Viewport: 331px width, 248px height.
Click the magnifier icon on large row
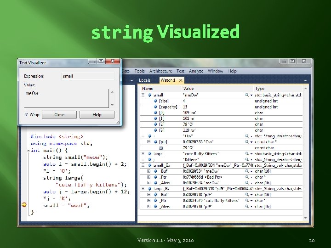pyautogui.click(x=246, y=154)
